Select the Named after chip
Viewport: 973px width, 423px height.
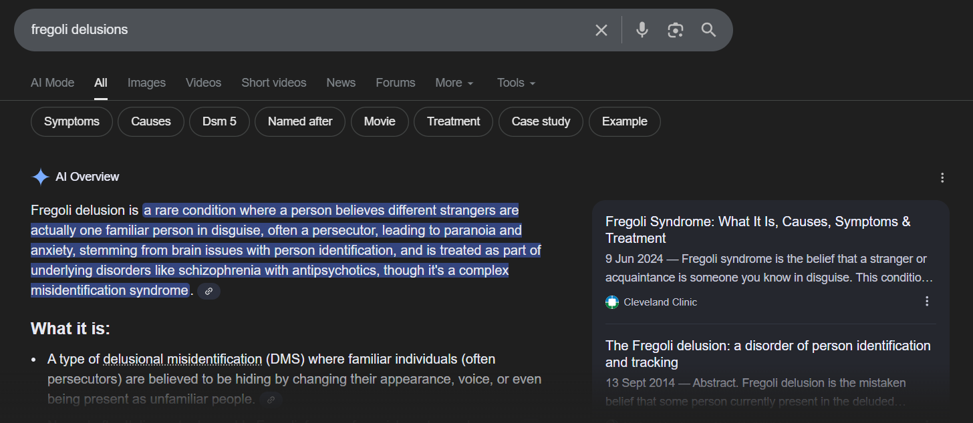coord(300,121)
